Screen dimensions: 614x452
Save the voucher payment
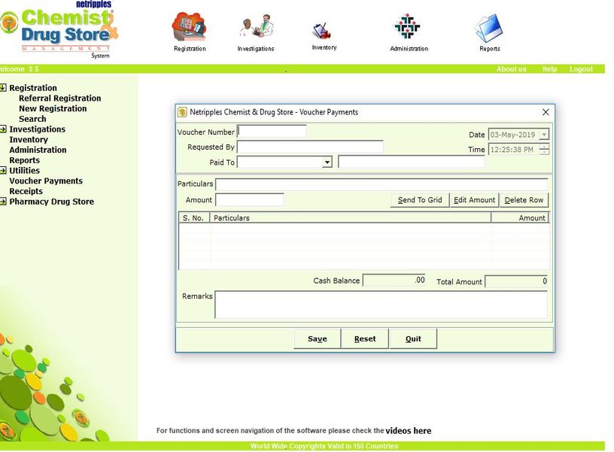pos(318,339)
